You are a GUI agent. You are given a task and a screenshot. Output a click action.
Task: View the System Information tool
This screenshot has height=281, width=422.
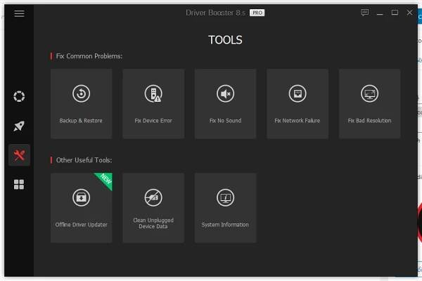click(225, 207)
